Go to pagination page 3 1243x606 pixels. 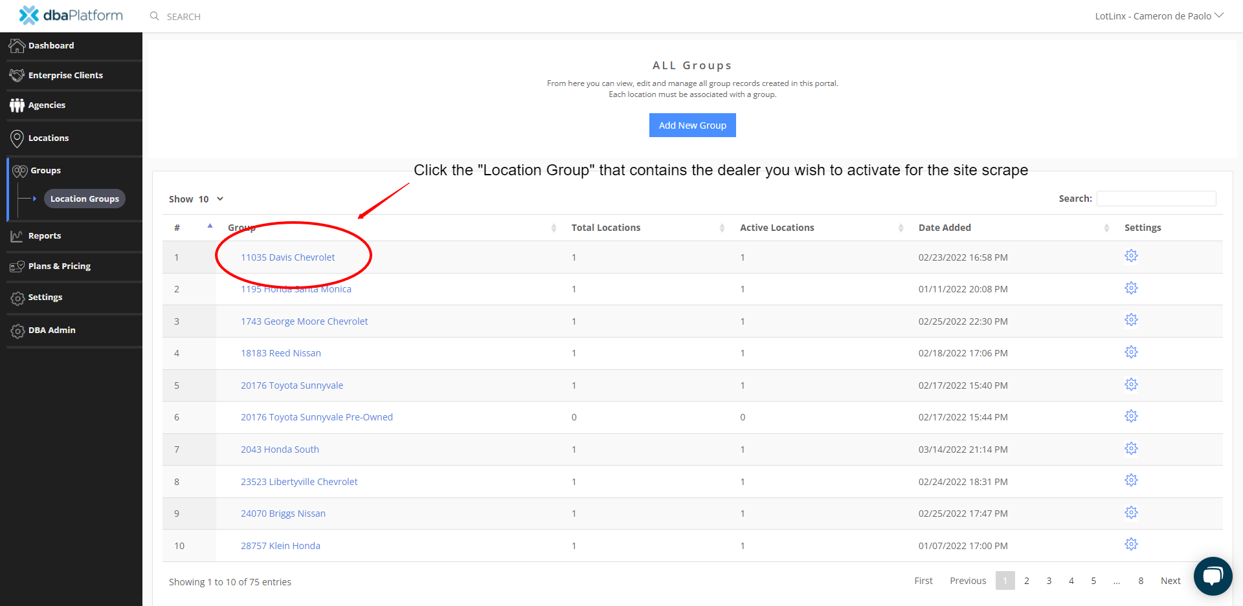tap(1049, 581)
